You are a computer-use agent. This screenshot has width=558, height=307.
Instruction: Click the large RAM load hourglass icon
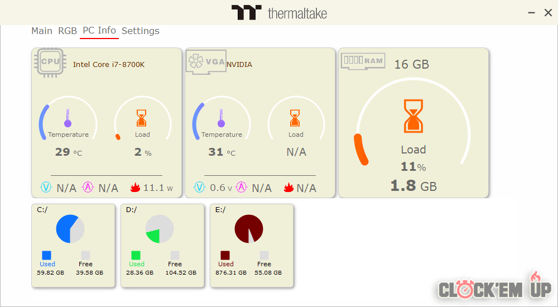pyautogui.click(x=413, y=116)
